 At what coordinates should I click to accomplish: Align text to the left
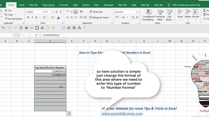[68, 17]
